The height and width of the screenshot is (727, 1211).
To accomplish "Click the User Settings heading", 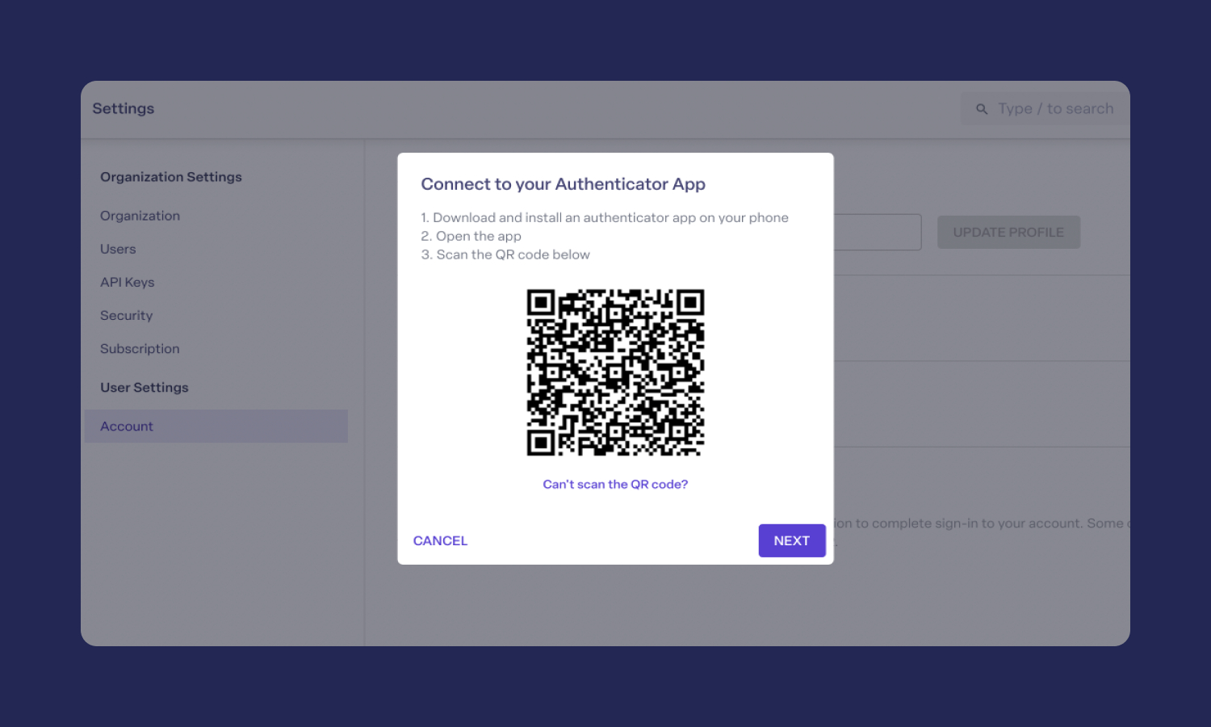I will (145, 388).
